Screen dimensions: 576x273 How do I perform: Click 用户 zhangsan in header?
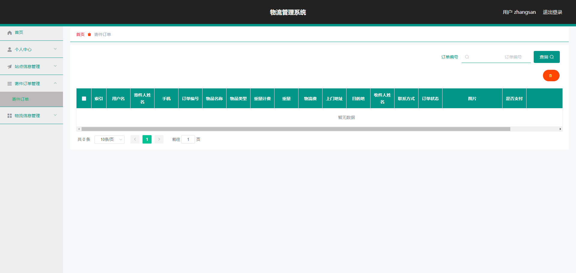(519, 12)
